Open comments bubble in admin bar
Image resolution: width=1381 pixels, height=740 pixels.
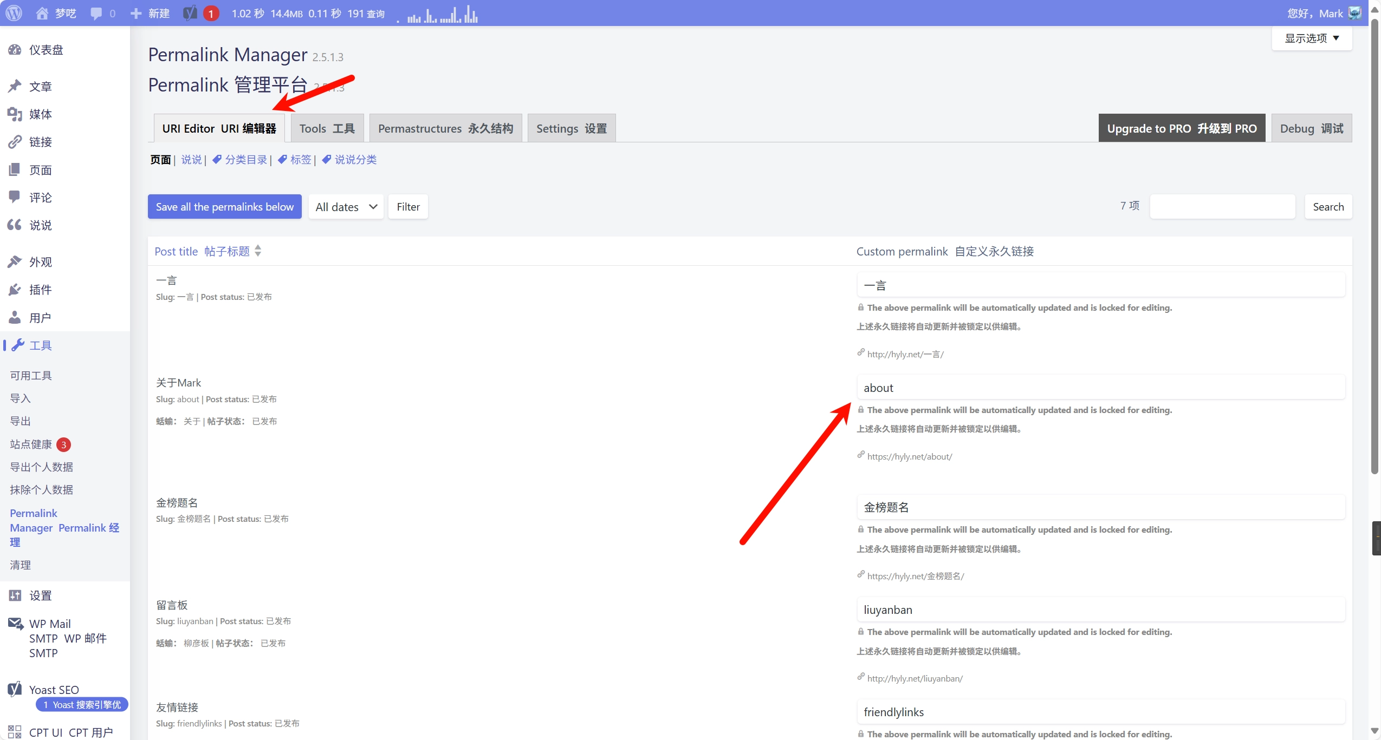coord(96,14)
